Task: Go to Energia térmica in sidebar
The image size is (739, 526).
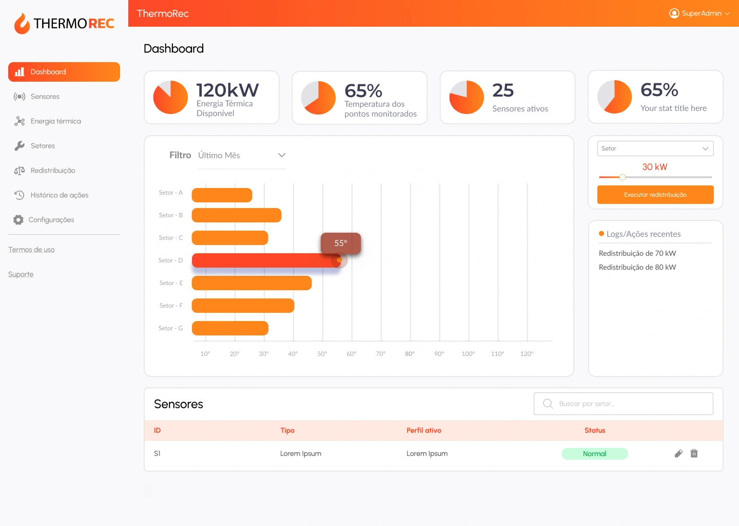Action: (x=55, y=121)
